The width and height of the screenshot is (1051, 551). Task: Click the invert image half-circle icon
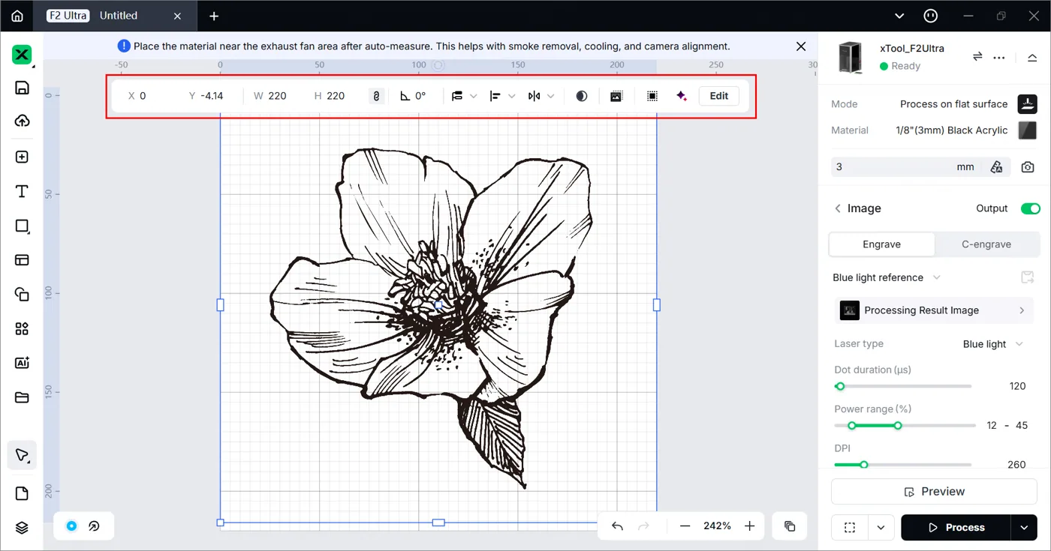click(582, 96)
